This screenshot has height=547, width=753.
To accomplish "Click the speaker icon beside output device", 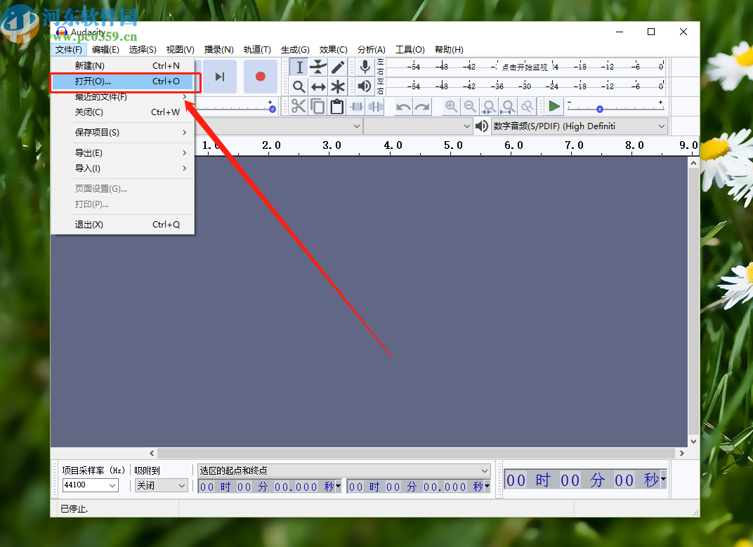I will point(482,126).
